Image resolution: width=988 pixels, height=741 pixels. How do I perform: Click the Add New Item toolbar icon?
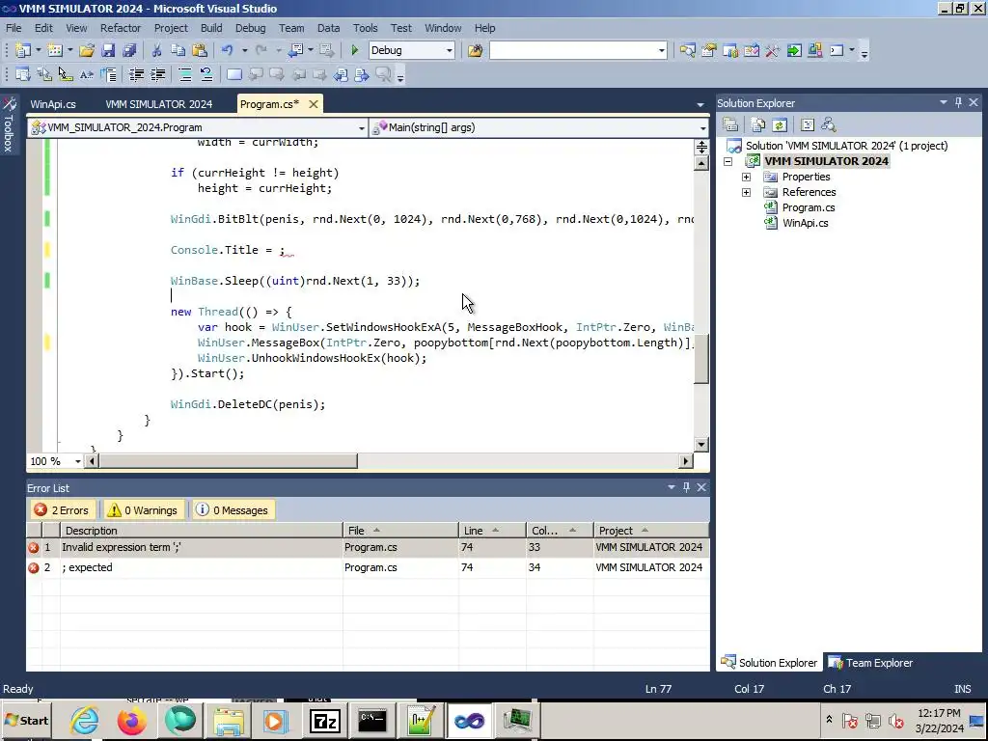(x=55, y=50)
